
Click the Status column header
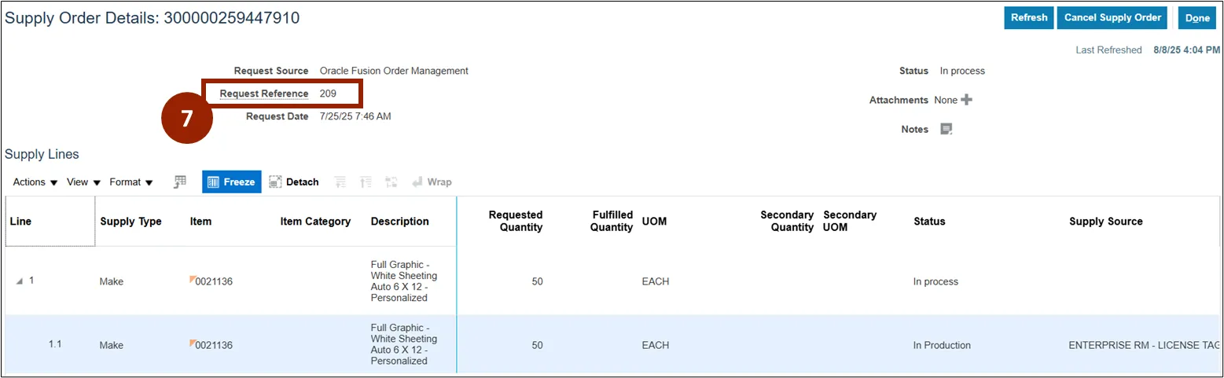pos(929,222)
